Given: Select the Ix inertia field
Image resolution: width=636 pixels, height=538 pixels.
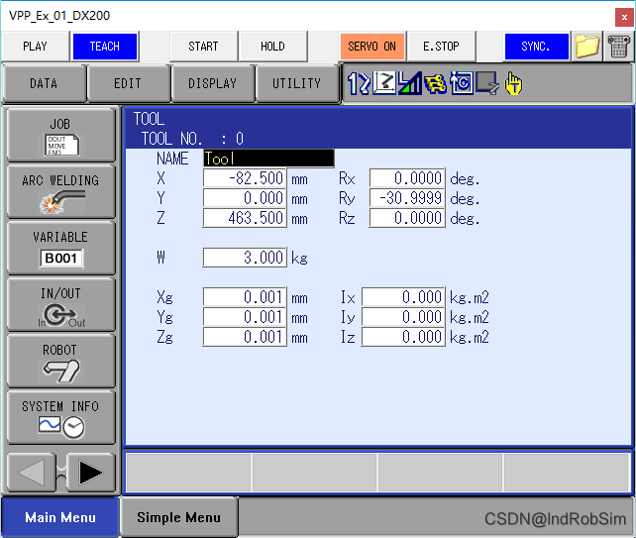Looking at the screenshot, I should [x=403, y=297].
